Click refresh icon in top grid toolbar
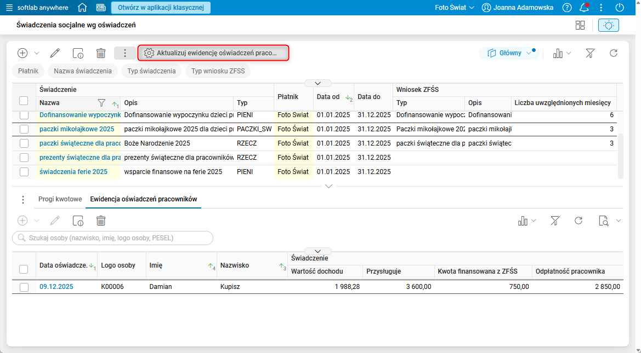 (x=614, y=53)
